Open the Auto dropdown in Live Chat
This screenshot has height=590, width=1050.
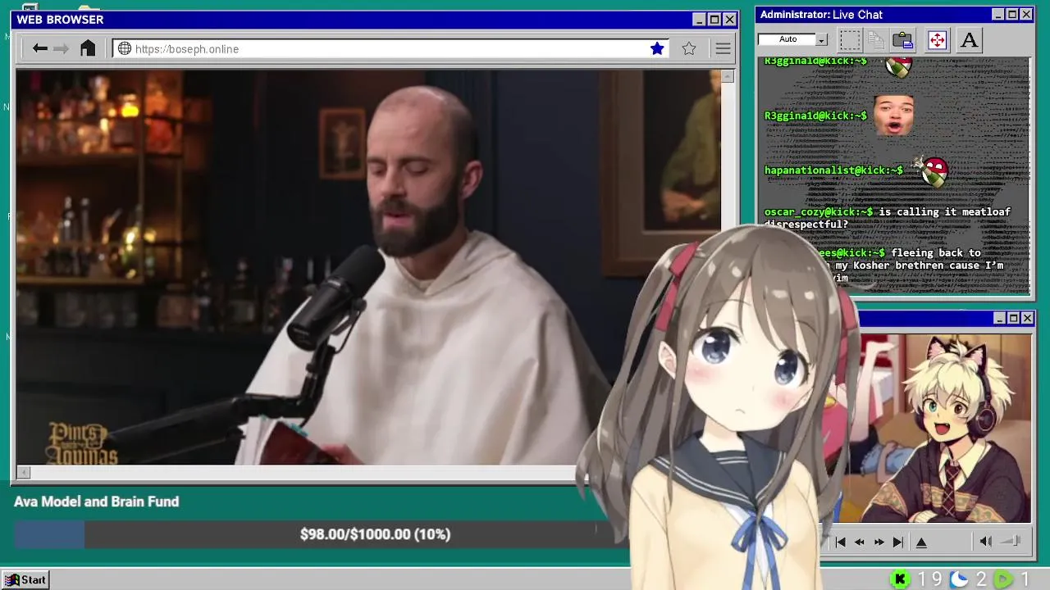coord(822,39)
